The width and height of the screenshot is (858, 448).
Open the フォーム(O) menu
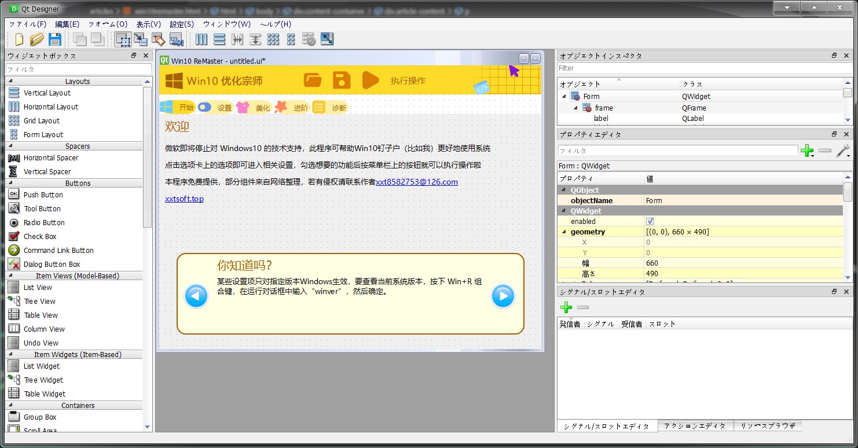(108, 24)
